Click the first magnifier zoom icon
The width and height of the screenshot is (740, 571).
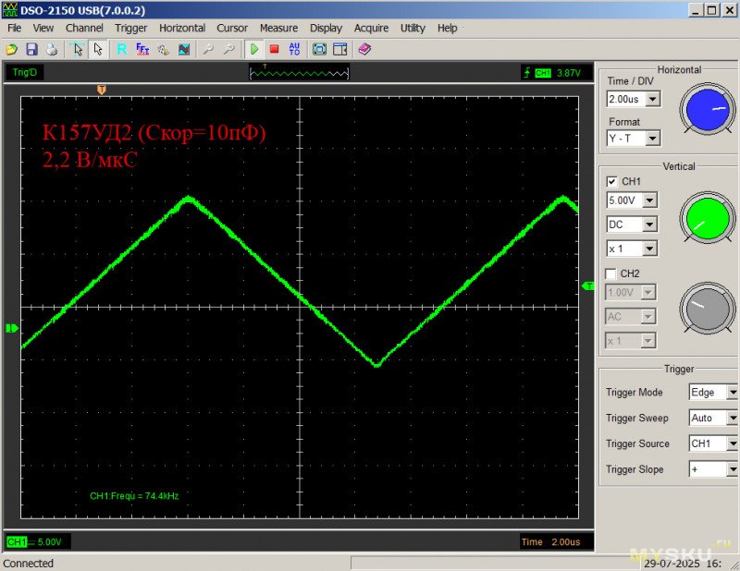pos(208,49)
